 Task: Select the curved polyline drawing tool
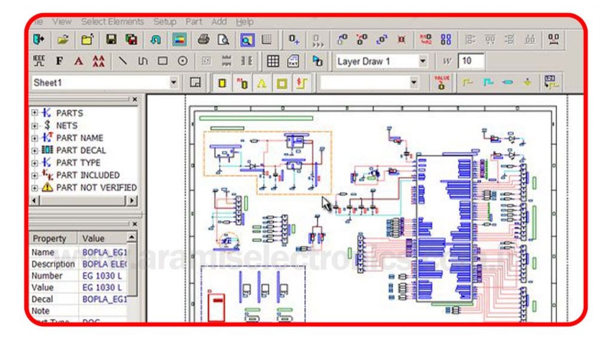point(143,61)
